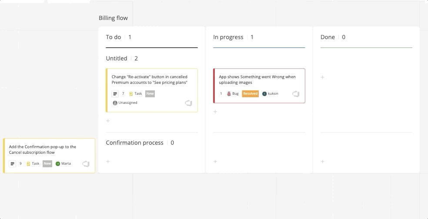Open the Resolved status badge on bug card

pos(250,94)
